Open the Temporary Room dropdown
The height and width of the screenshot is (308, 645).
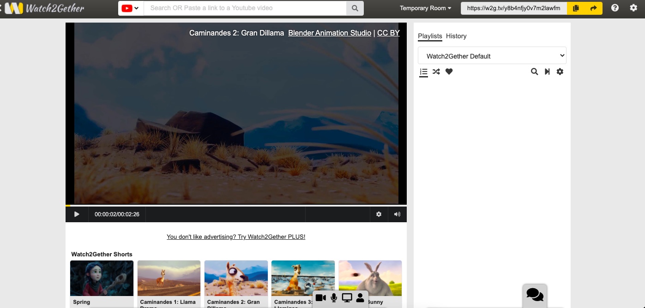(424, 8)
